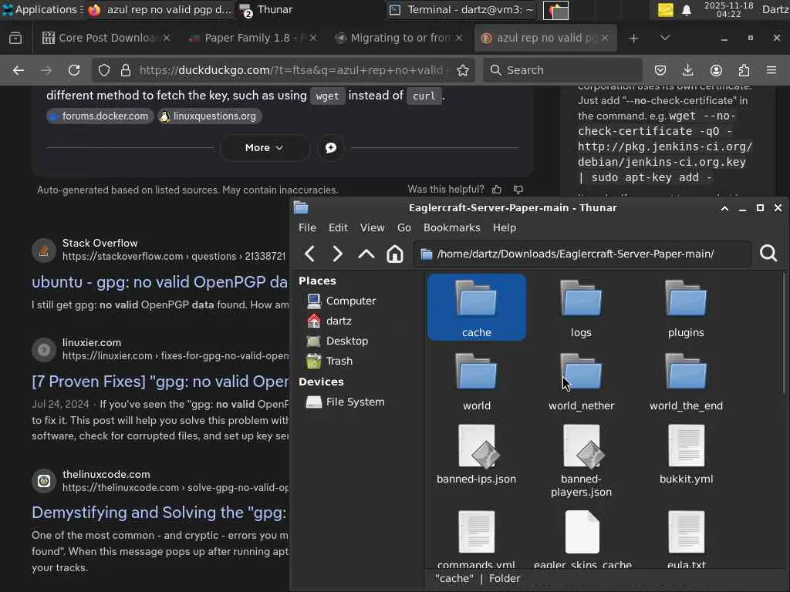Select eagler_skins_cache file

582,539
